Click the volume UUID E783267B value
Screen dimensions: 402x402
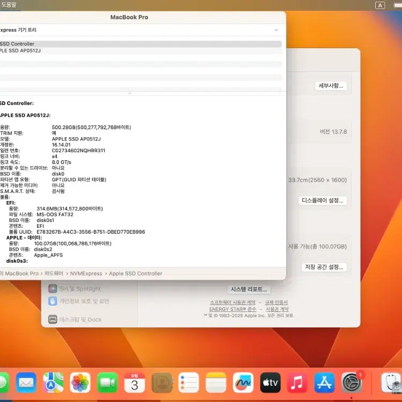[91, 232]
